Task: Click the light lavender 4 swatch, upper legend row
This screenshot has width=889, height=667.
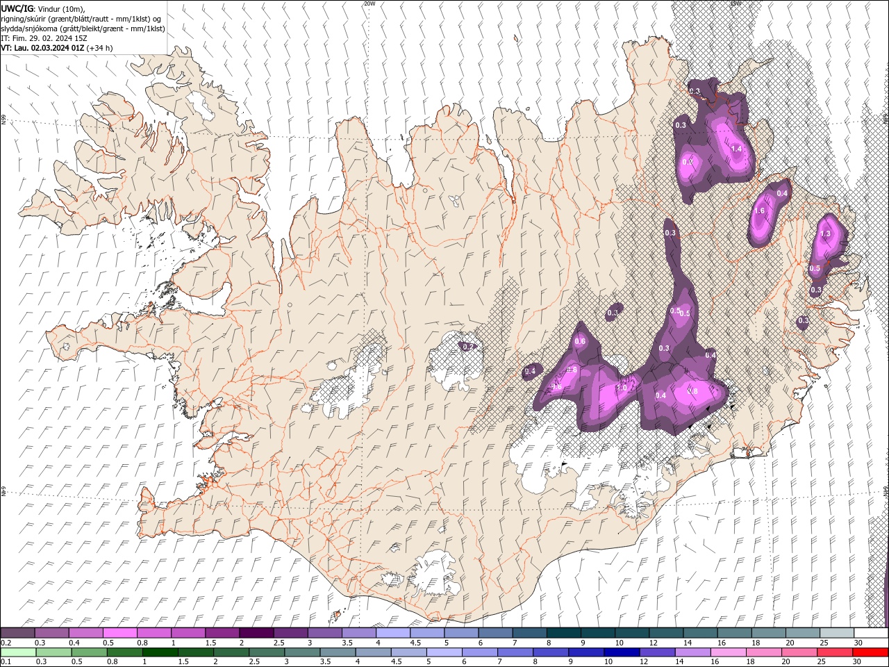Action: coord(392,633)
